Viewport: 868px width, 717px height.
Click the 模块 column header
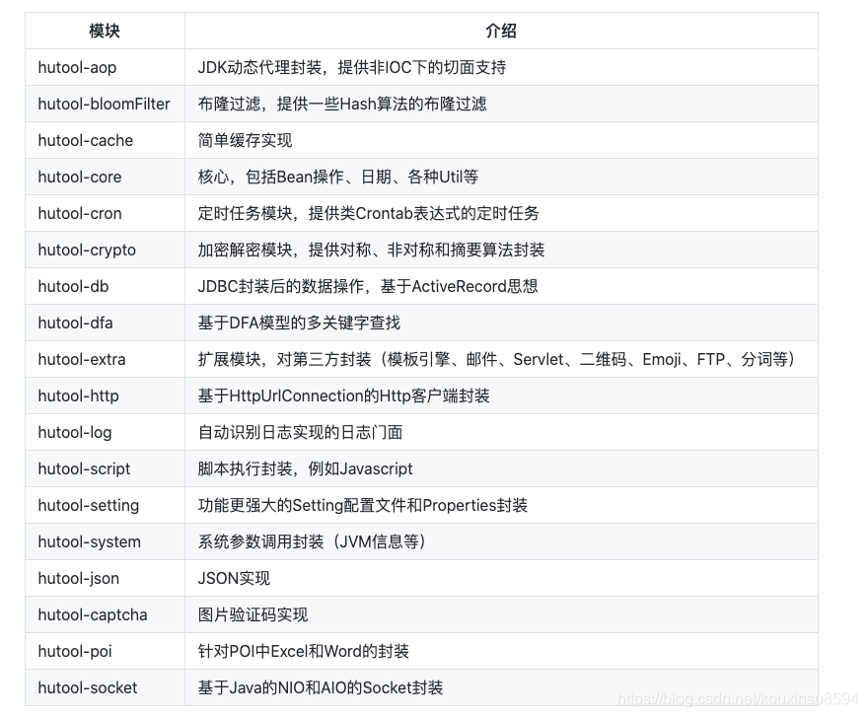(x=105, y=31)
